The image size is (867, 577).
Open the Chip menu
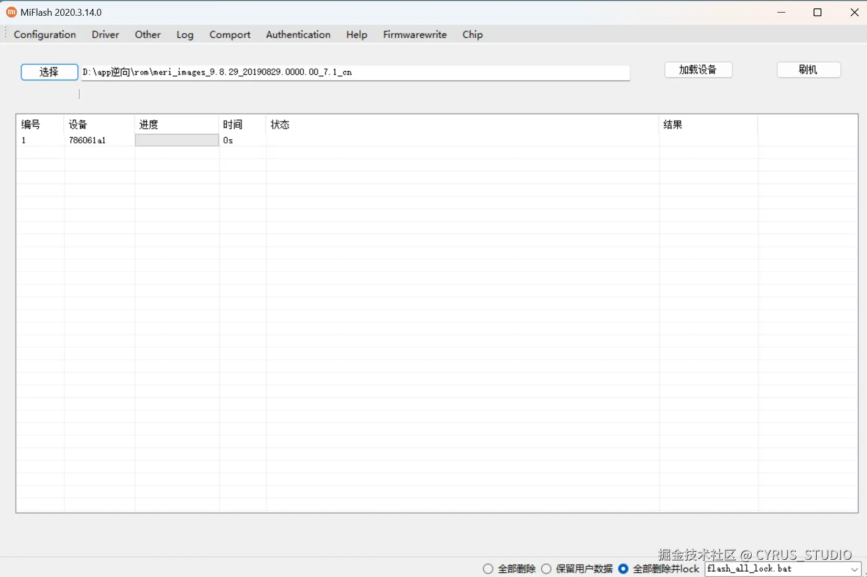(x=473, y=35)
